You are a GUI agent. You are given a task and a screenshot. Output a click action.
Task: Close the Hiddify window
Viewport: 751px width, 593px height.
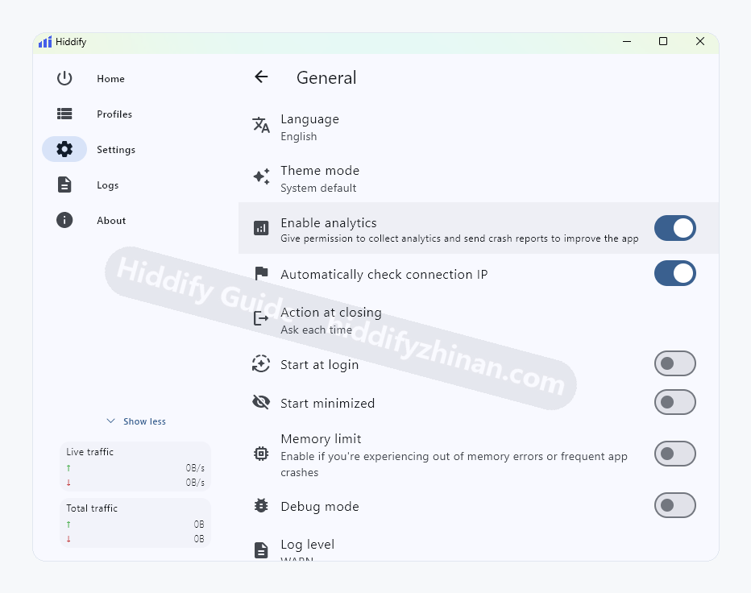point(699,41)
